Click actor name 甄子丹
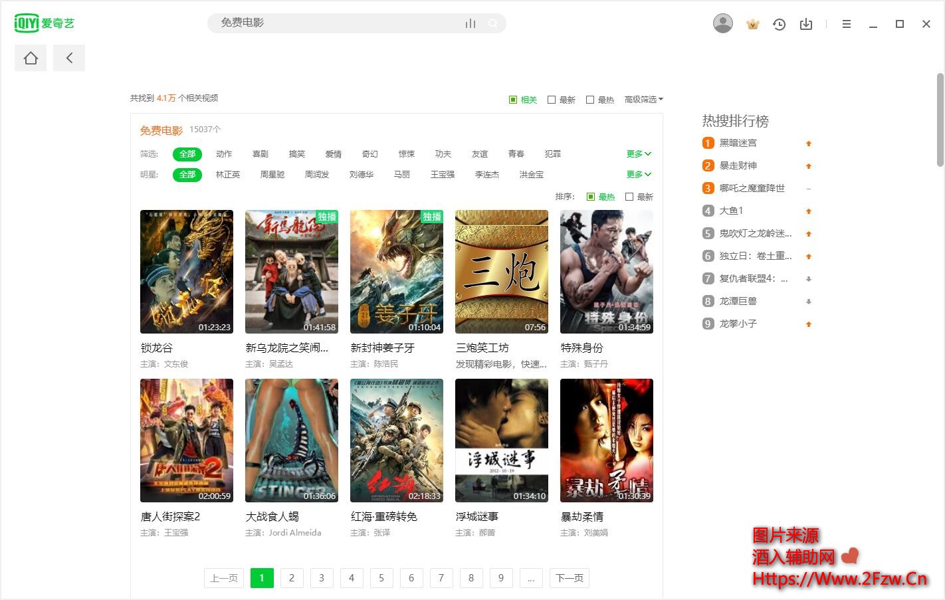The image size is (945, 600). click(x=596, y=364)
